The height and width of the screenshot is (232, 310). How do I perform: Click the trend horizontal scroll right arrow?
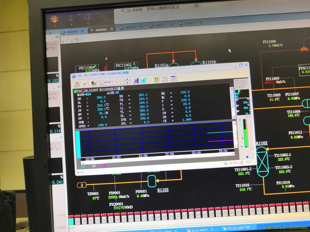pyautogui.click(x=233, y=154)
